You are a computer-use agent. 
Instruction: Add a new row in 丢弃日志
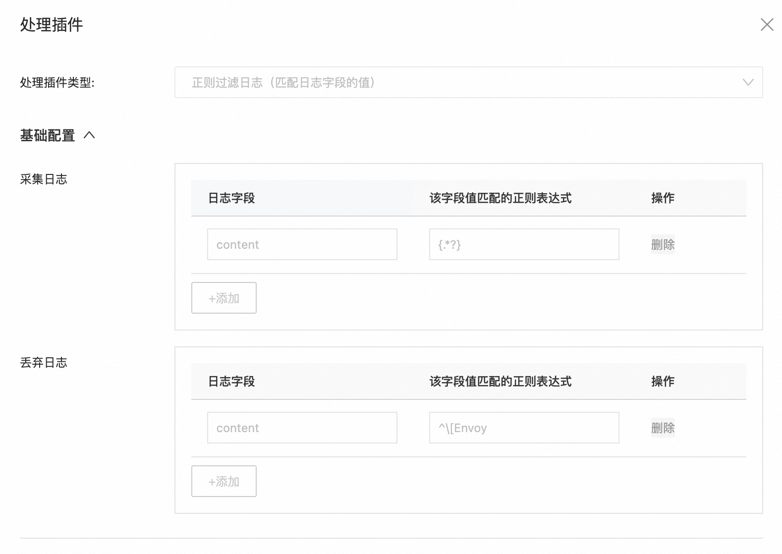click(x=223, y=481)
